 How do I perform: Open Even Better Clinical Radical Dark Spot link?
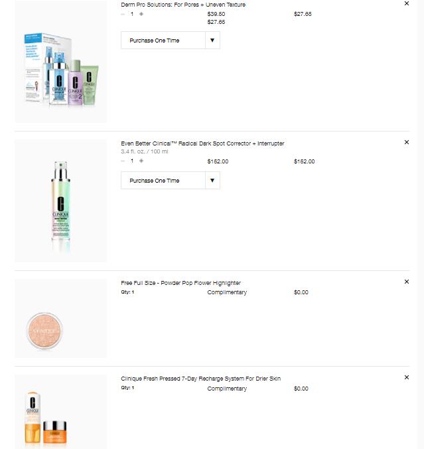pyautogui.click(x=202, y=143)
